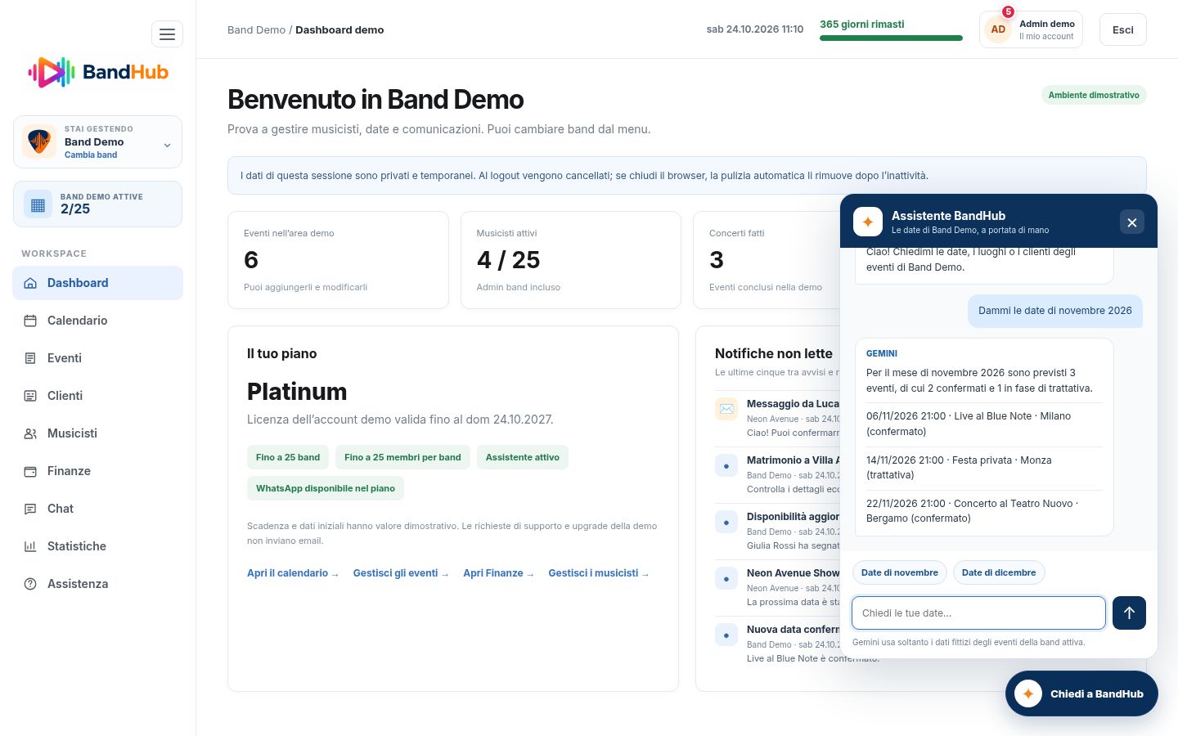Click the Chat bubble icon
This screenshot has width=1178, height=736.
(30, 509)
